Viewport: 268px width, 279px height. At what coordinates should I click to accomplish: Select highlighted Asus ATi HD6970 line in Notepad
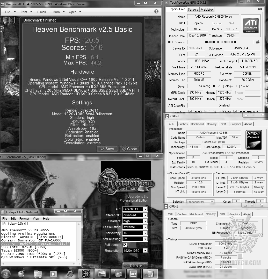[x=35, y=244]
